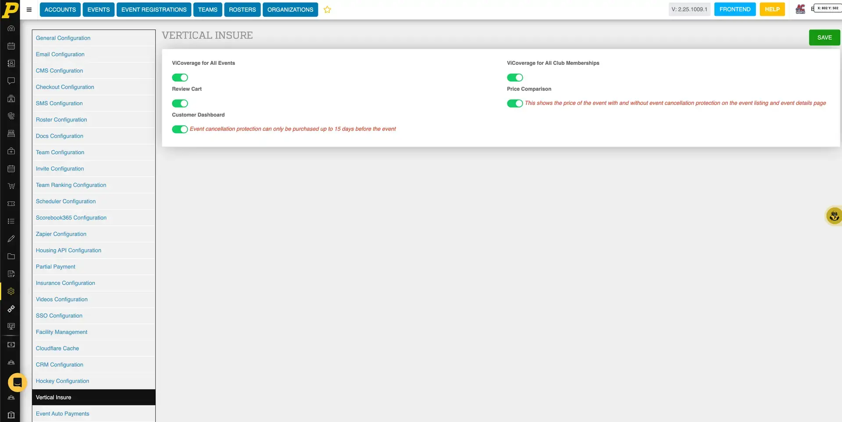Toggle ViCoverage for All Club Memberships switch

(515, 78)
